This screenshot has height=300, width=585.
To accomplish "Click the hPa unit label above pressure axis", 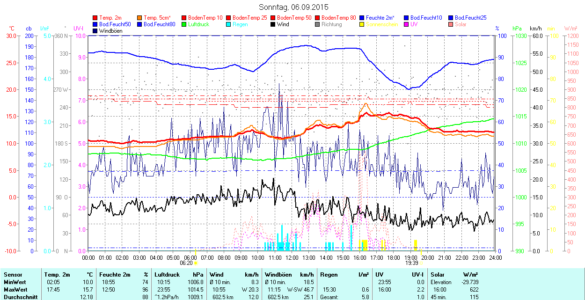I will coord(517,29).
